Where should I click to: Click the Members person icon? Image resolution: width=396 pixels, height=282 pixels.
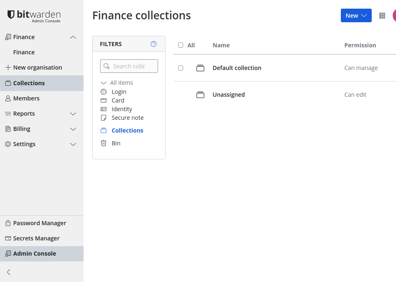pyautogui.click(x=8, y=98)
